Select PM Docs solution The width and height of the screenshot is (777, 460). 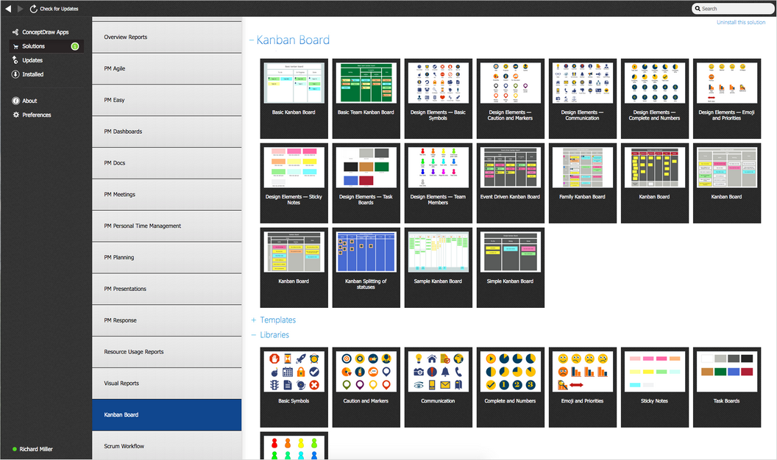[167, 163]
